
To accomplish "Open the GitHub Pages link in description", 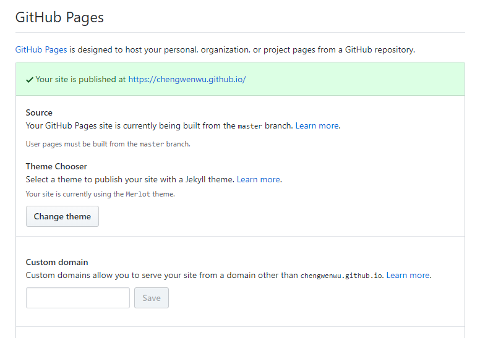I will point(41,49).
